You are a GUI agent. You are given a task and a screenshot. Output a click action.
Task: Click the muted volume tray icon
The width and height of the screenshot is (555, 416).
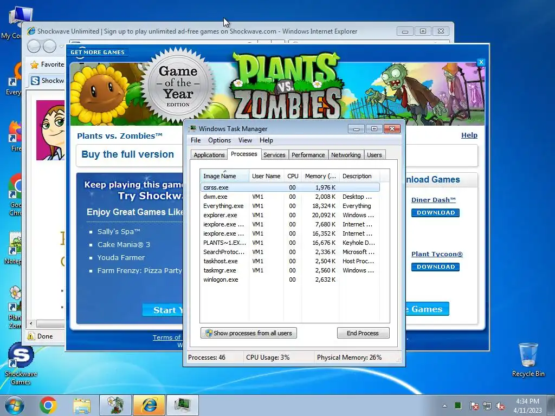click(500, 405)
